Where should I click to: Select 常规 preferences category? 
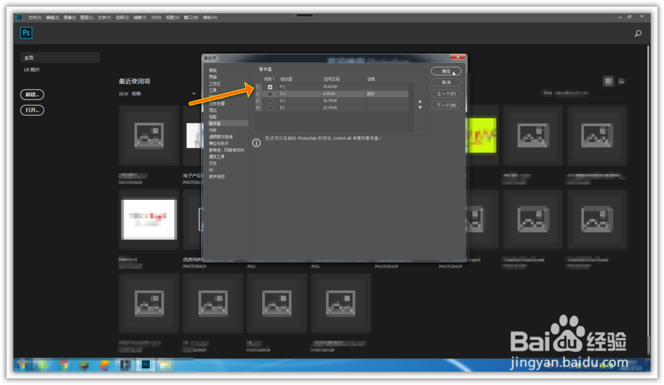(212, 70)
